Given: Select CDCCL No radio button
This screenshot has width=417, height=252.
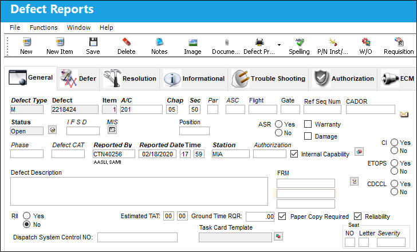Looking at the screenshot, I should 395,192.
